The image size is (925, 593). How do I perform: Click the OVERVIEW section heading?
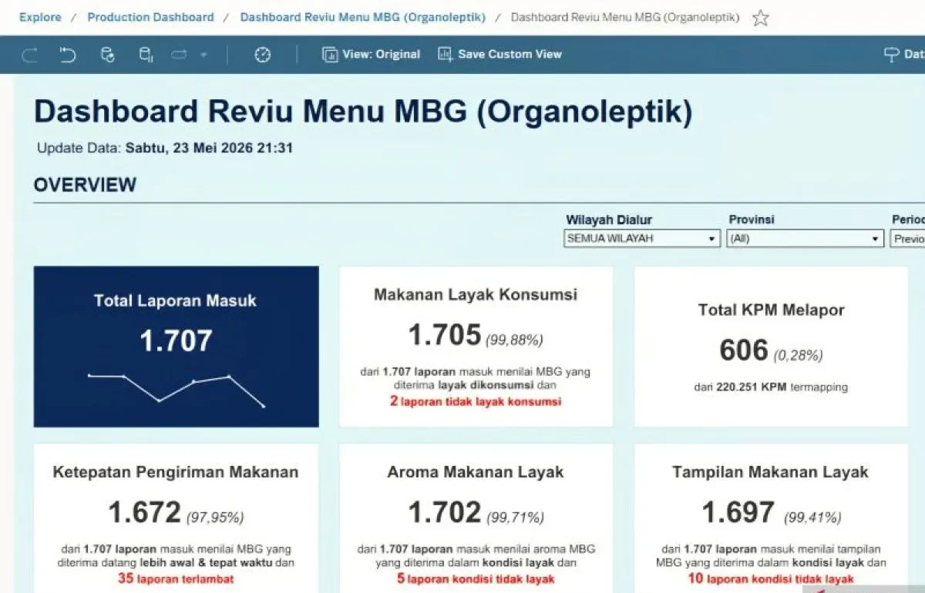85,185
